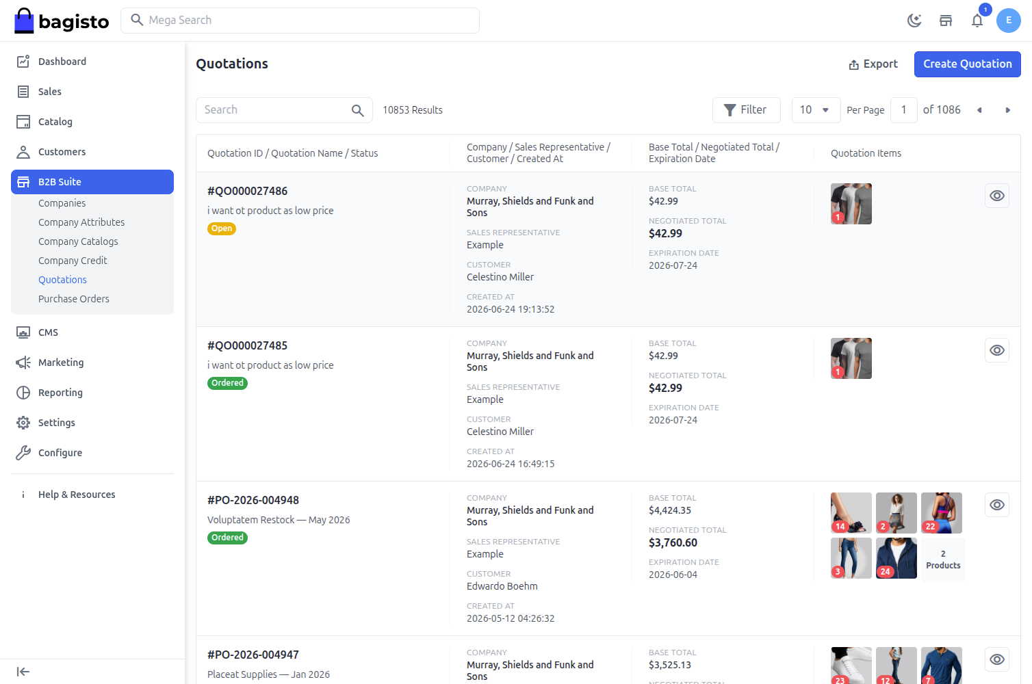Click the Mega Search field
The width and height of the screenshot is (1032, 684).
pyautogui.click(x=300, y=21)
